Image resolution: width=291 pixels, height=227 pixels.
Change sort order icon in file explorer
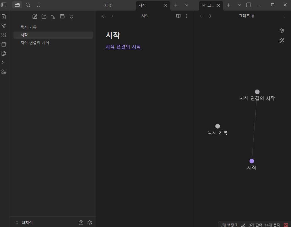(53, 17)
